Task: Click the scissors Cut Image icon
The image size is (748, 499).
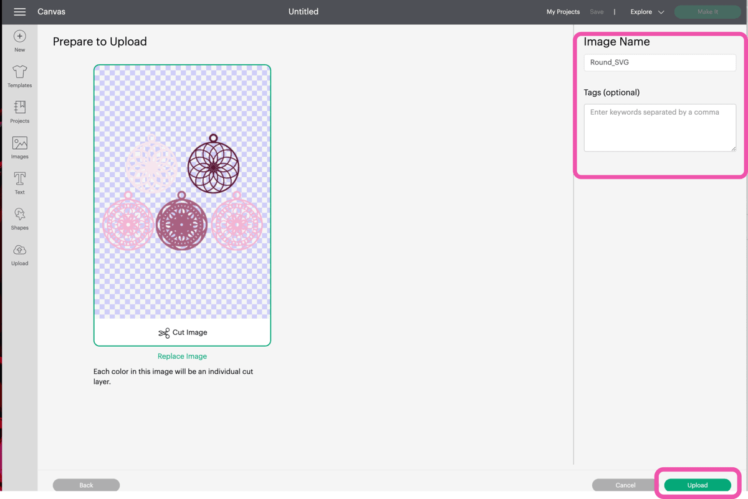Action: point(164,333)
